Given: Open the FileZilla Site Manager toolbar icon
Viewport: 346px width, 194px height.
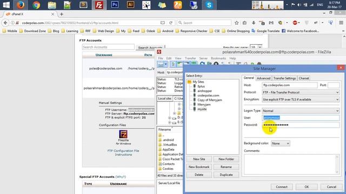Looking at the screenshot, I should point(161,64).
